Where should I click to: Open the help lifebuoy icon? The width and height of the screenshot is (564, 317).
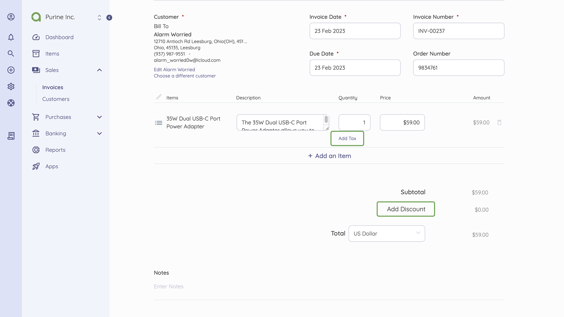point(11,103)
